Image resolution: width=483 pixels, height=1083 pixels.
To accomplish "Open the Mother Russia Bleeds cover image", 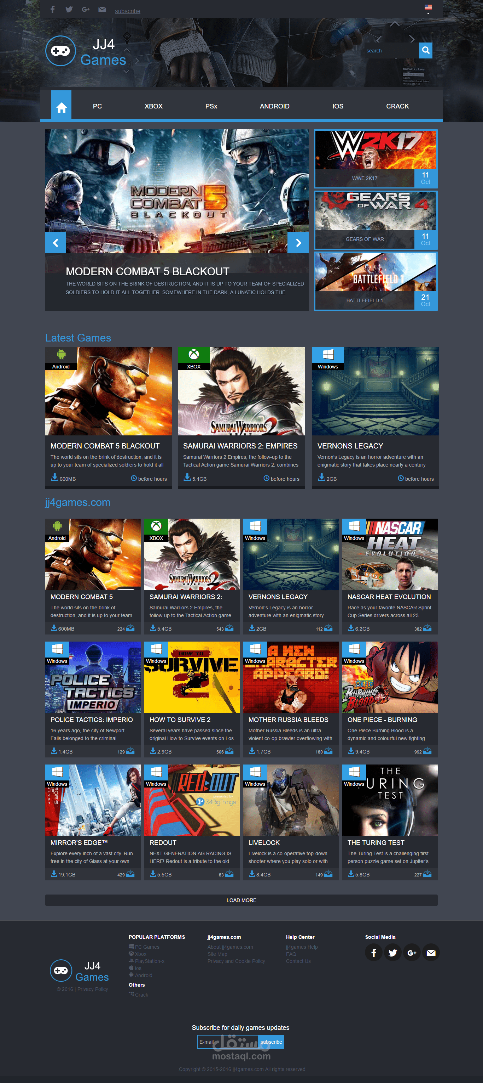I will pos(291,677).
